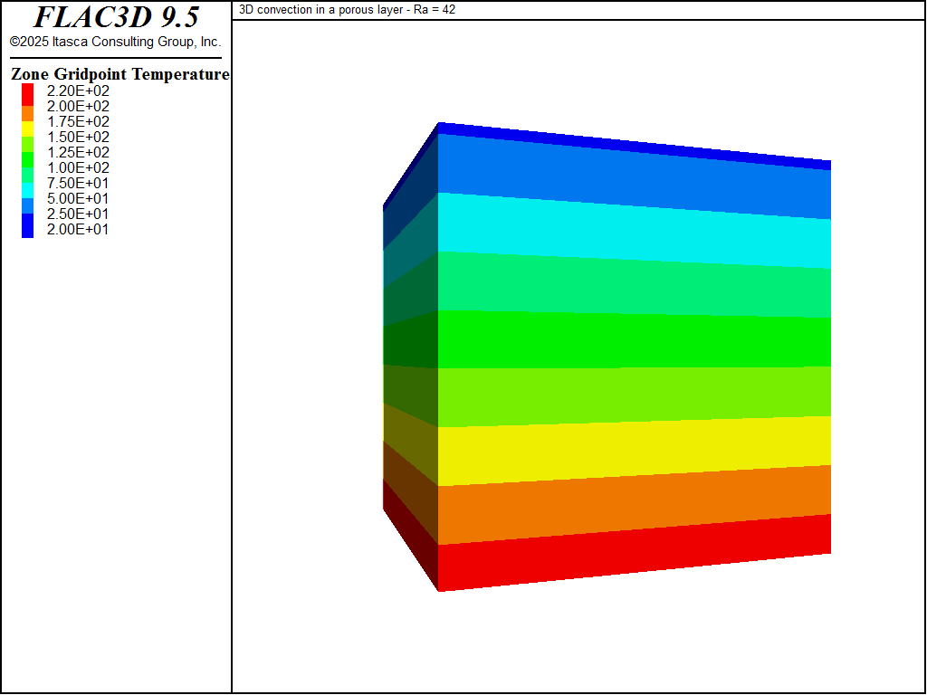Image resolution: width=927 pixels, height=695 pixels.
Task: Click the cyan 7.50E+01 legend swatch
Action: (27, 190)
